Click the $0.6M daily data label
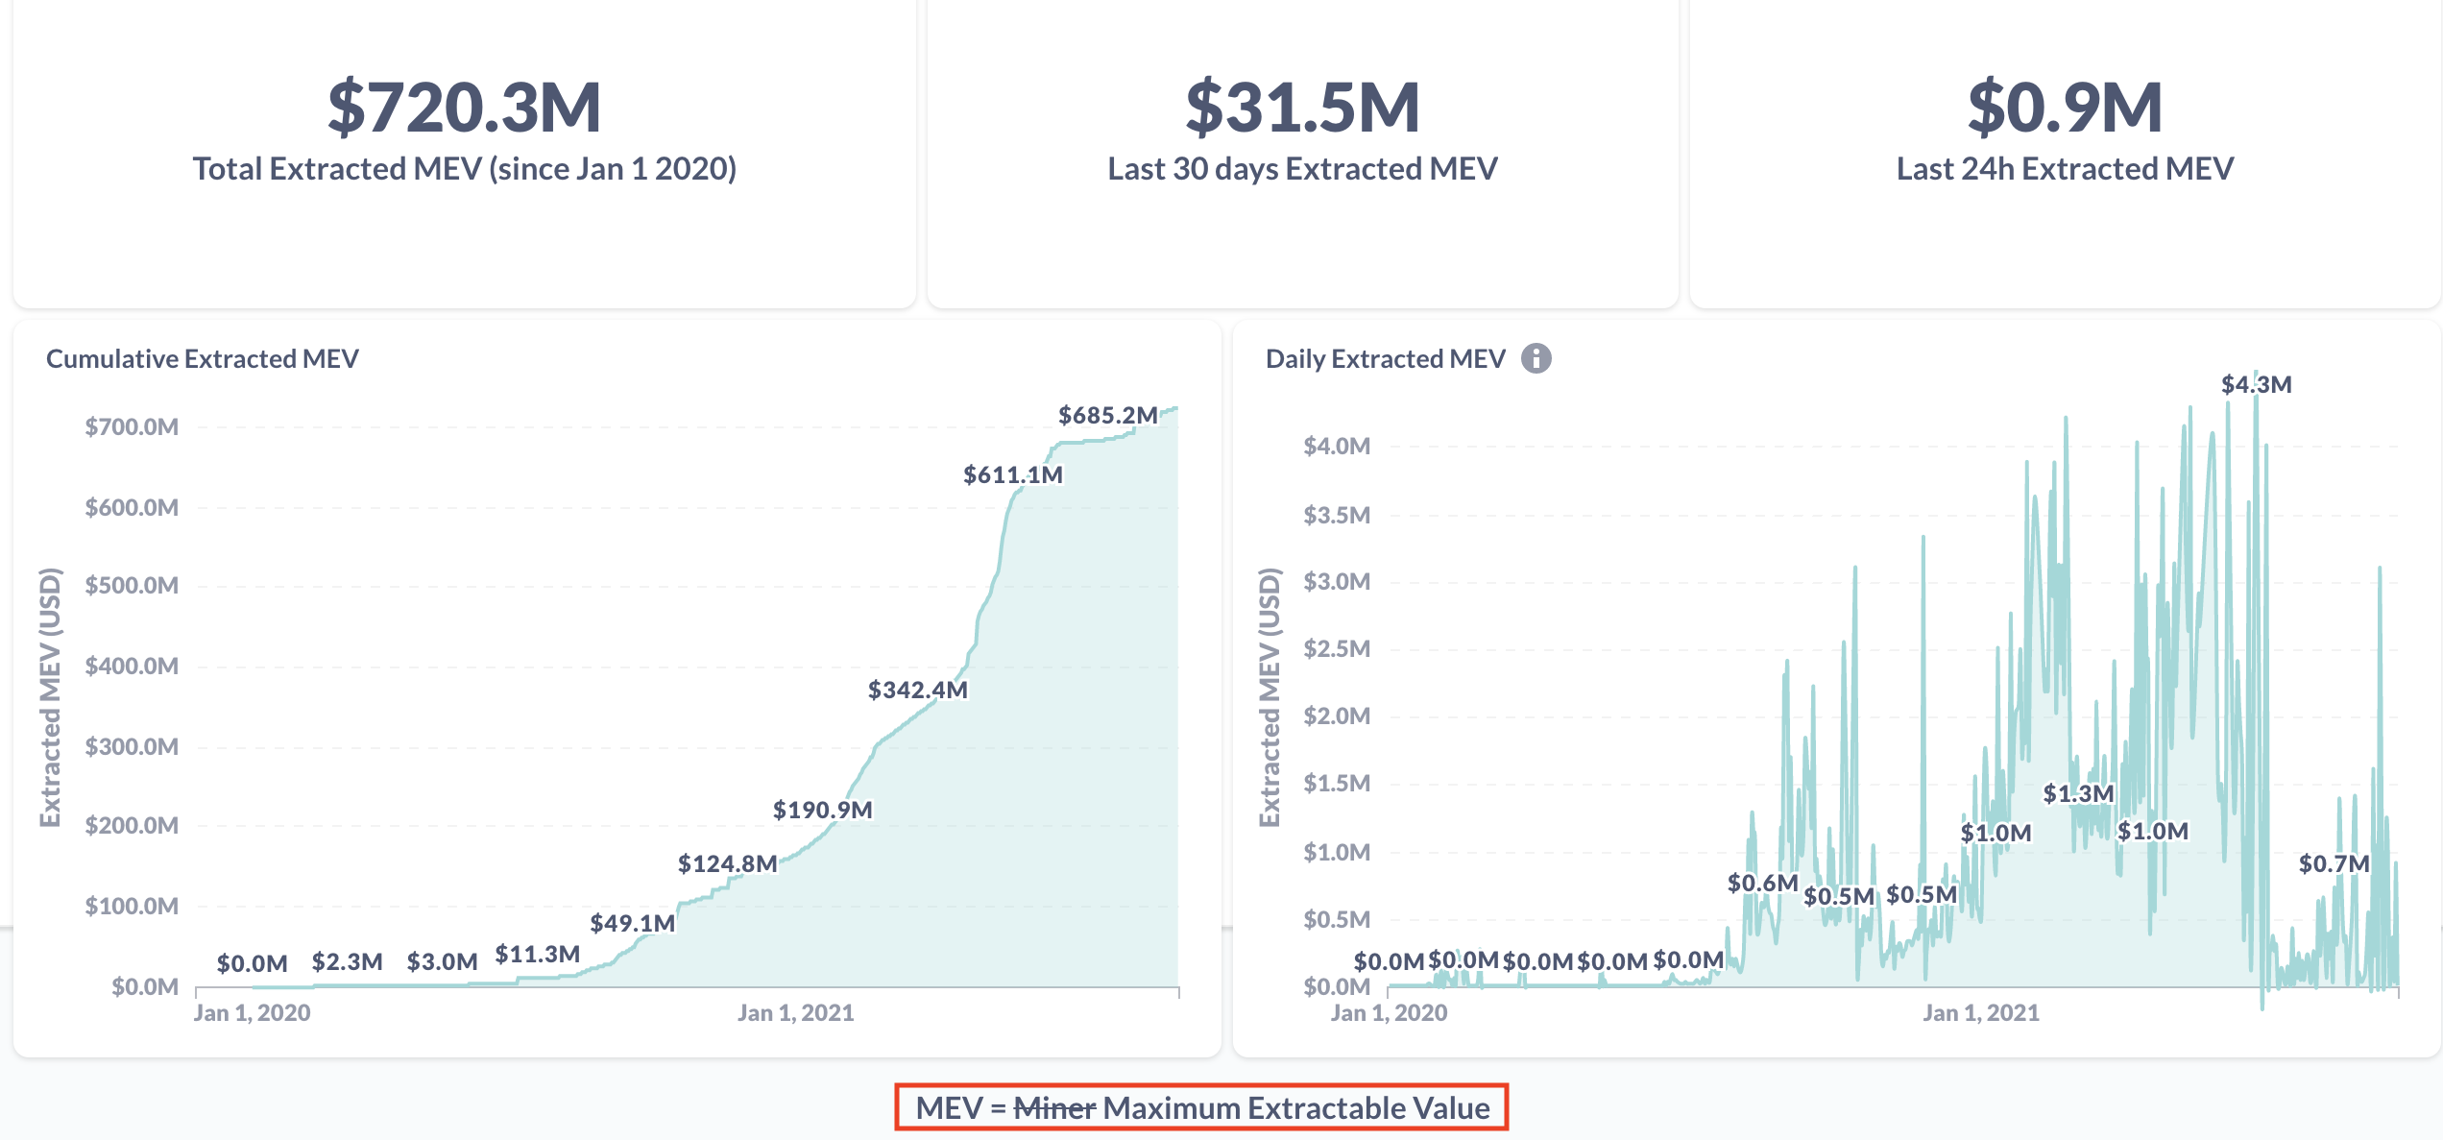 coord(1763,883)
